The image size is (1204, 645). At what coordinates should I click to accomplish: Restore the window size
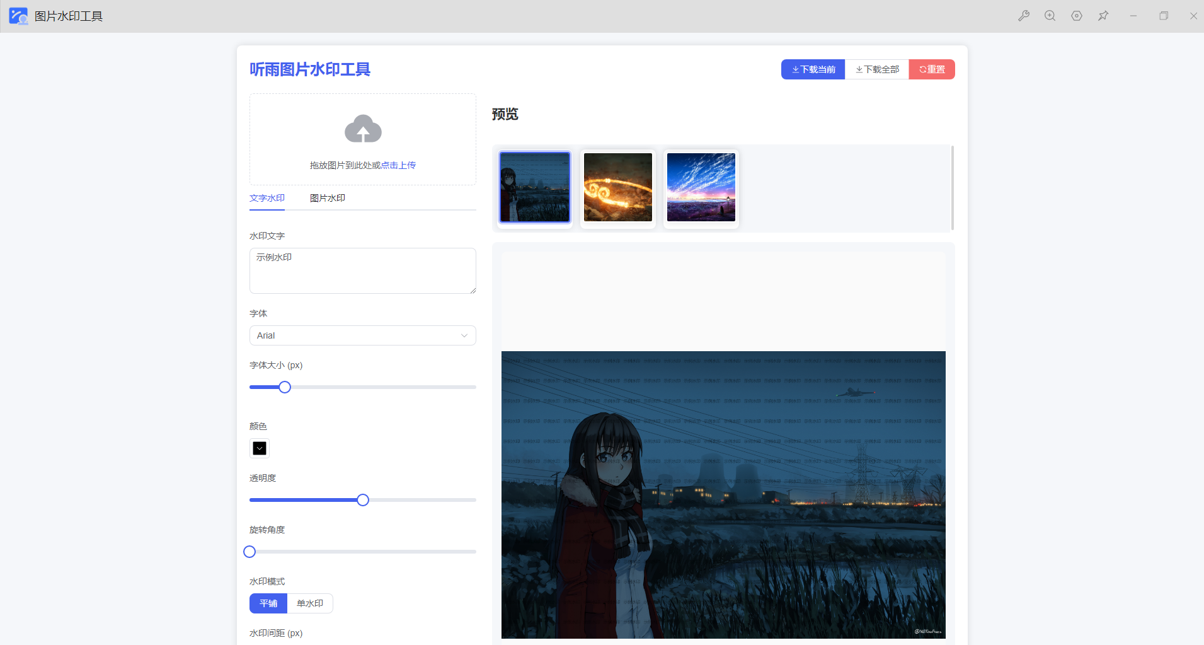point(1164,16)
